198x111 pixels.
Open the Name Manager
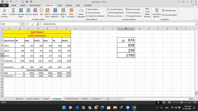point(81,13)
